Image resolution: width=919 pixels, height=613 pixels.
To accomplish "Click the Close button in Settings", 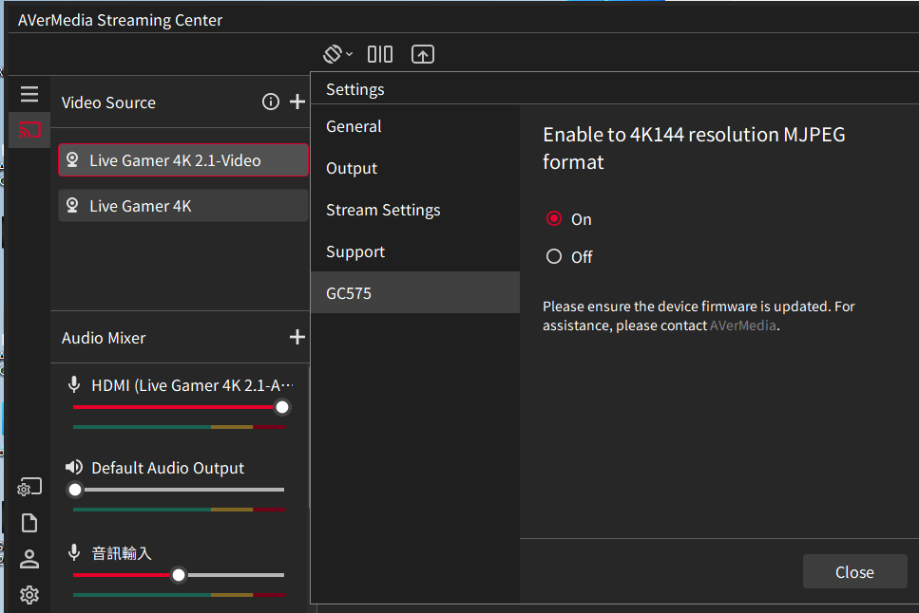I will click(x=854, y=572).
